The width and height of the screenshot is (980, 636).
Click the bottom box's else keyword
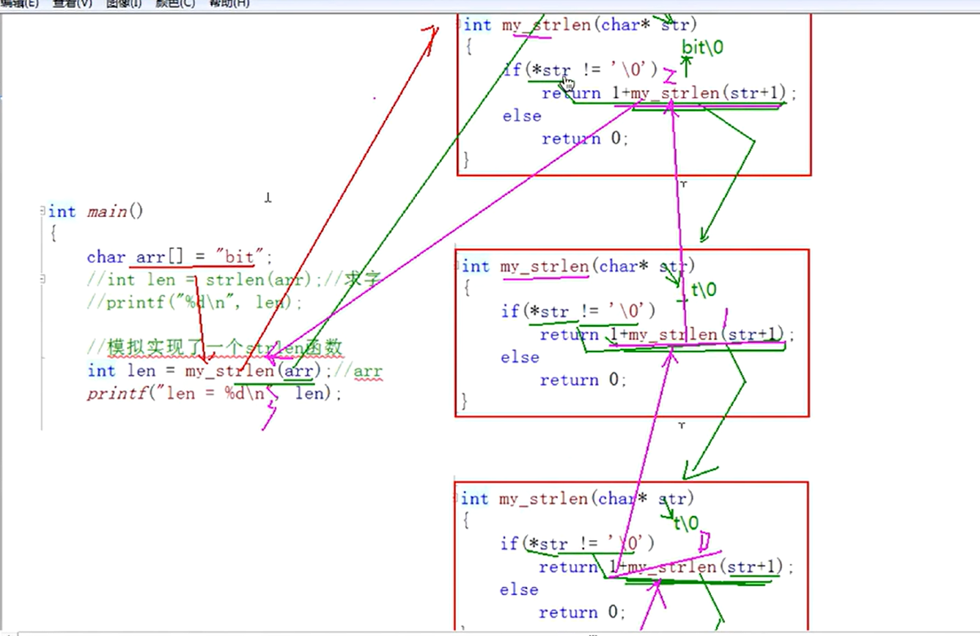coord(519,589)
